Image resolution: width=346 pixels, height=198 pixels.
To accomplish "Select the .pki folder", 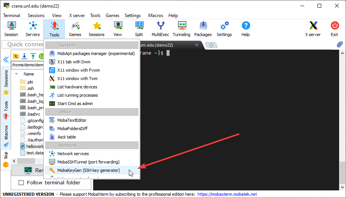I will coord(27,82).
